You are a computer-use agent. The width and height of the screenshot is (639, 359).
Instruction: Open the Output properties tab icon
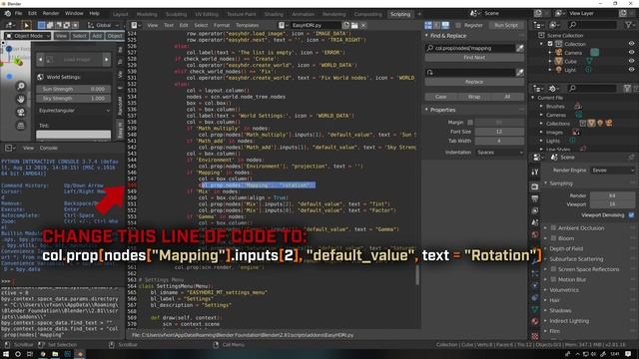535,198
